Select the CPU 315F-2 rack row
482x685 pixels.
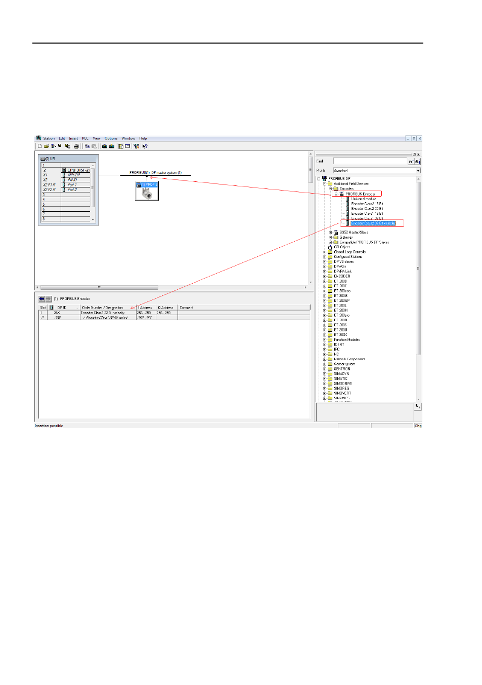(x=66, y=170)
